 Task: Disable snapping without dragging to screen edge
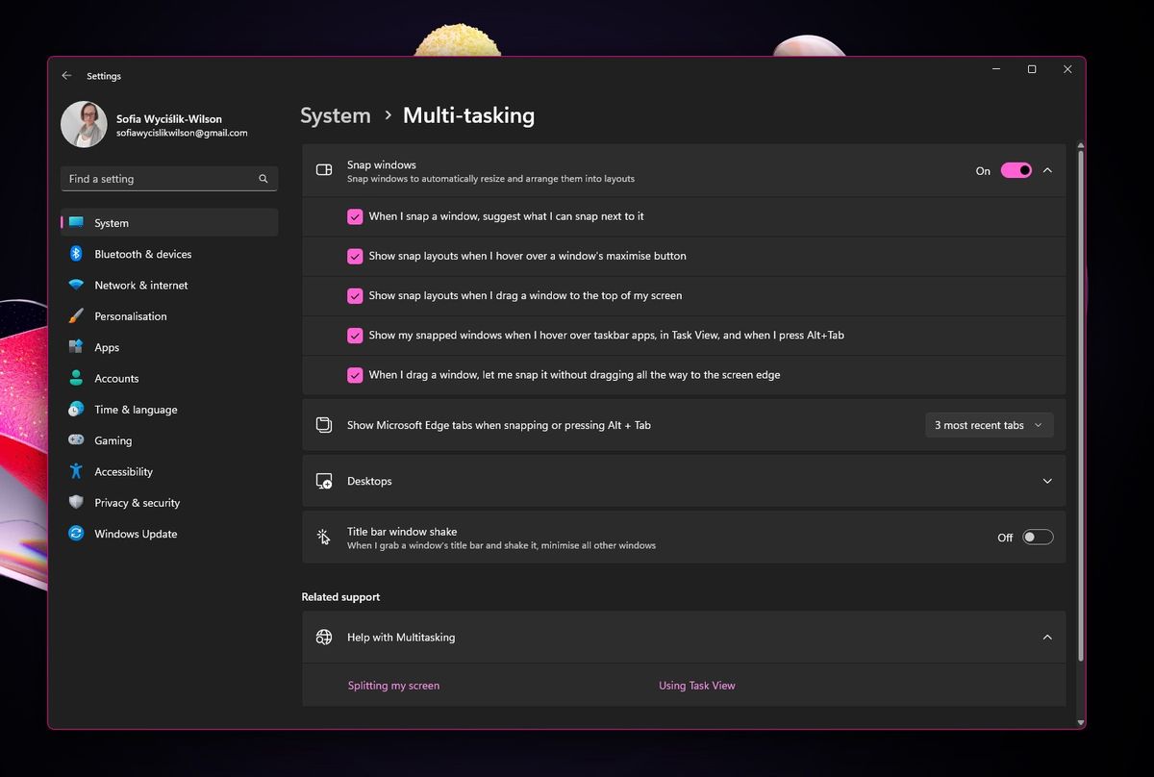coord(355,375)
